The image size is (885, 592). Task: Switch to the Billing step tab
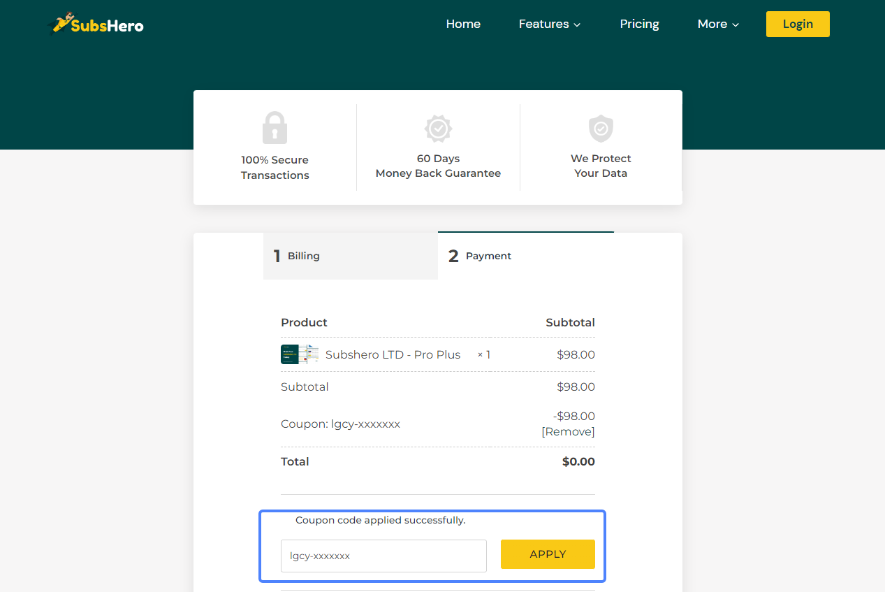pos(351,256)
